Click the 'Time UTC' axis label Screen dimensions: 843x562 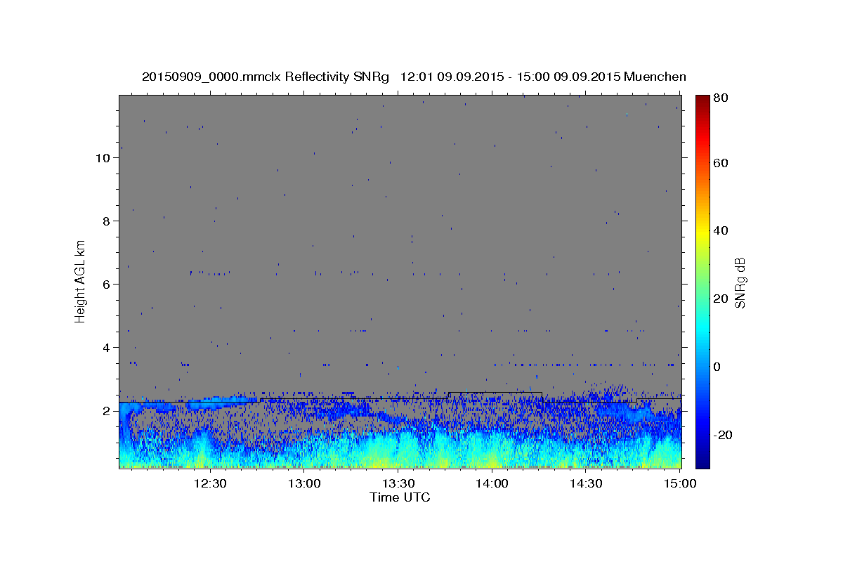(x=400, y=497)
